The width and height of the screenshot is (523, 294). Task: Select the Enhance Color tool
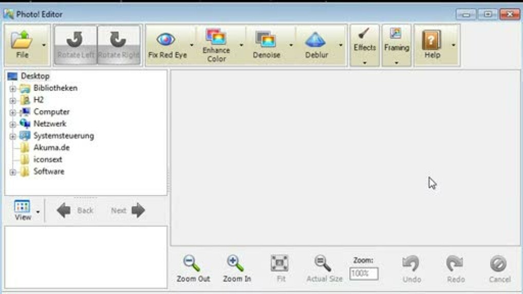[216, 37]
